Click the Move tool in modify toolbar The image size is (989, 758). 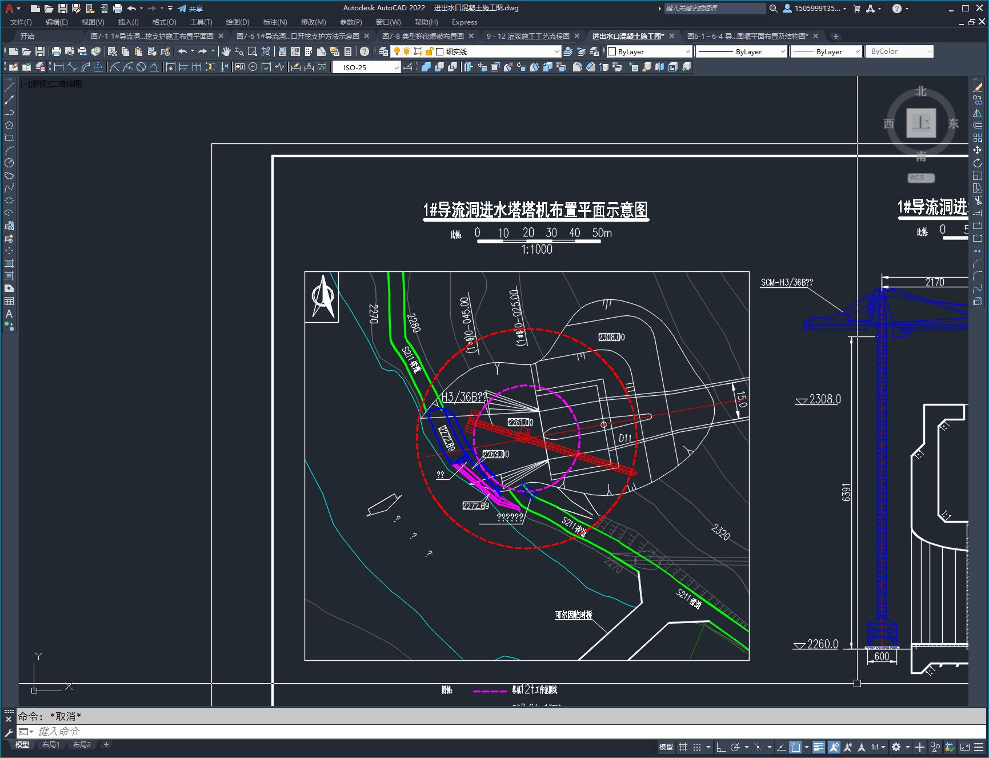point(978,150)
